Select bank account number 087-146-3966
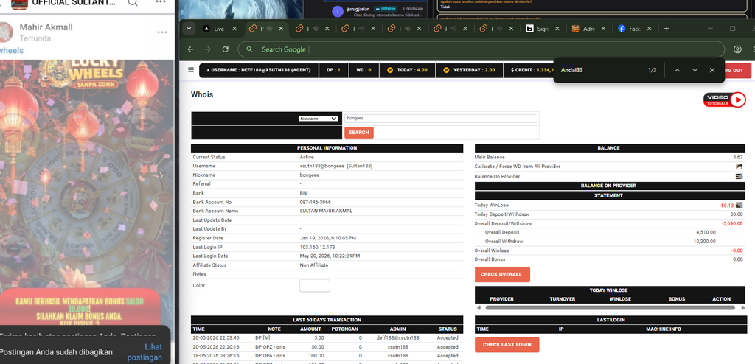This screenshot has width=755, height=364. tap(316, 202)
